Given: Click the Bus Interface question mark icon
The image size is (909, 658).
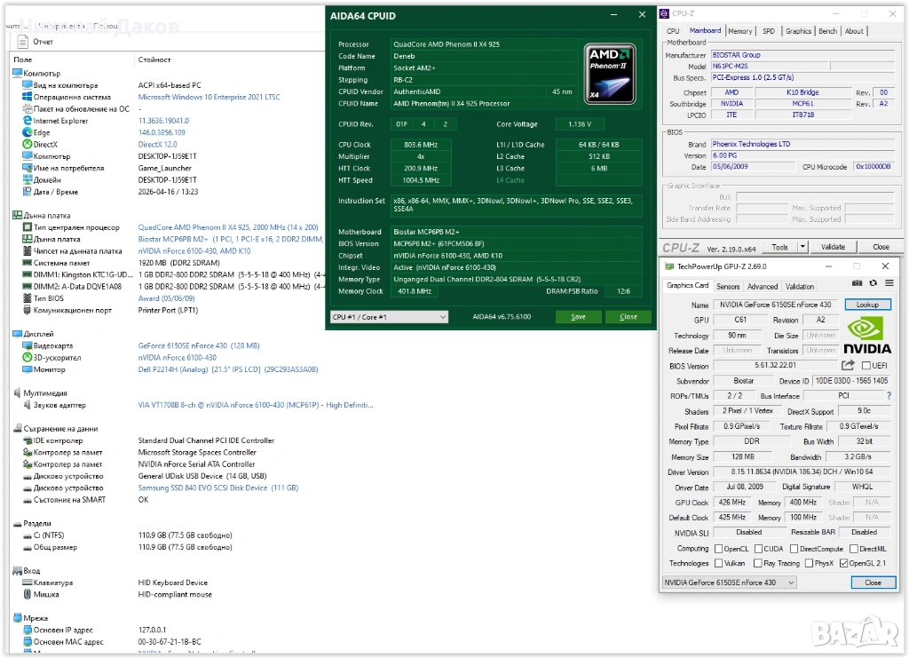Looking at the screenshot, I should pos(889,395).
